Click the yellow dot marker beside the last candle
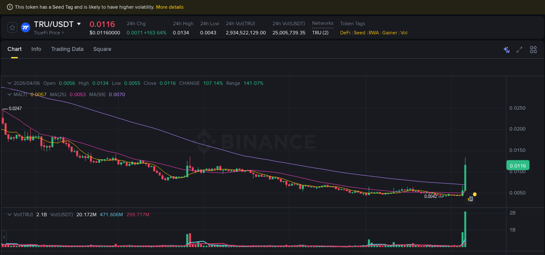This screenshot has height=255, width=545. 475,194
